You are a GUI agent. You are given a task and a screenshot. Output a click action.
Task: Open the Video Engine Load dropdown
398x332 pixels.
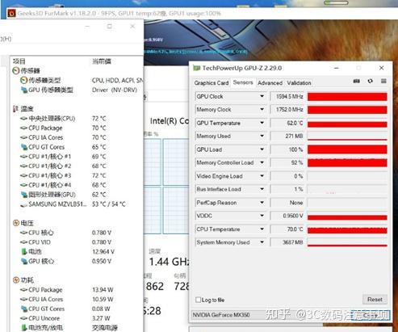(262, 176)
